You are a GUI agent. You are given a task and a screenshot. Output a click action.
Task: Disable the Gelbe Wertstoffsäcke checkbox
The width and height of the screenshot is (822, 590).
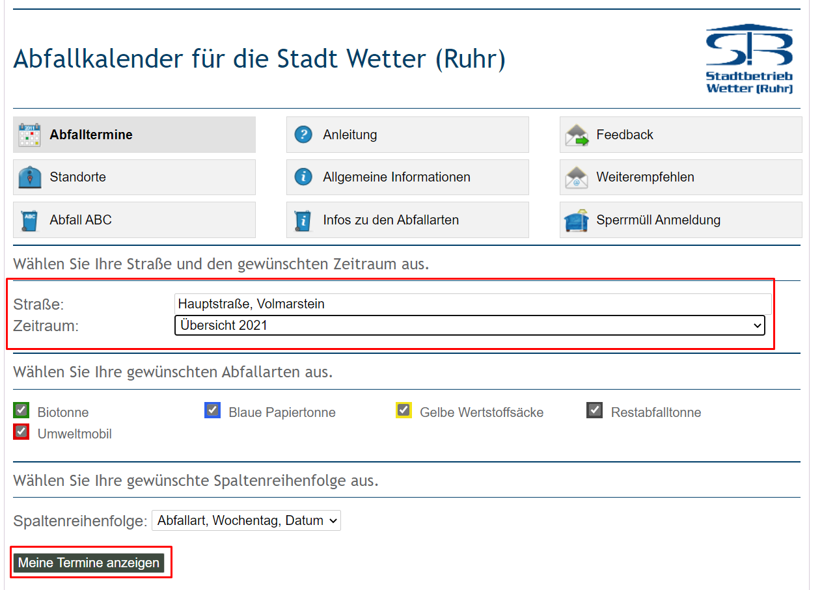tap(404, 410)
